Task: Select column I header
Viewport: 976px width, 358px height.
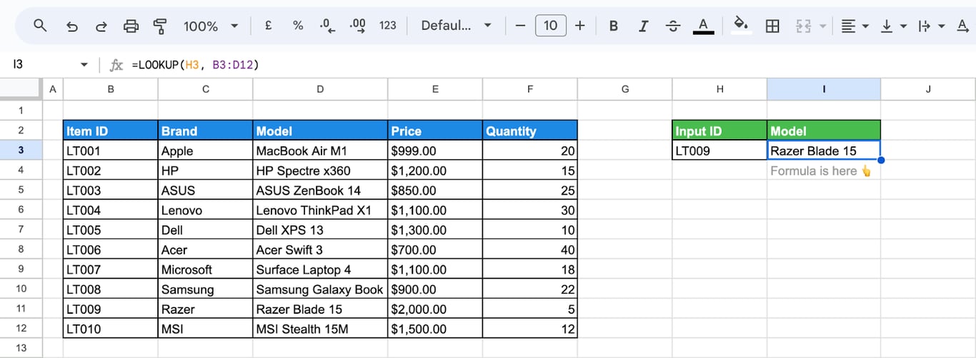Action: (x=824, y=89)
